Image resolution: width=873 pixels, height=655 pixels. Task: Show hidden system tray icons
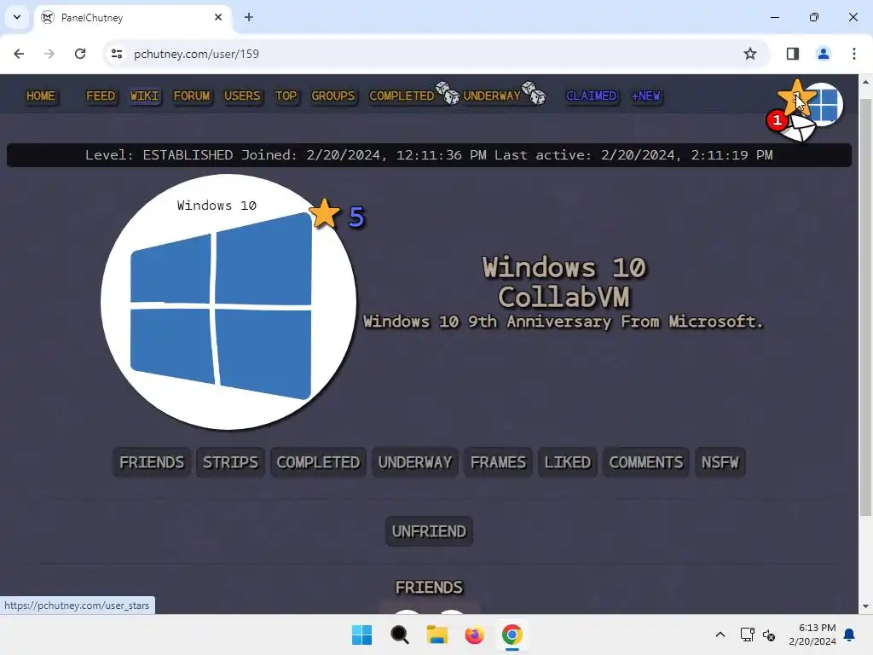pyautogui.click(x=720, y=635)
